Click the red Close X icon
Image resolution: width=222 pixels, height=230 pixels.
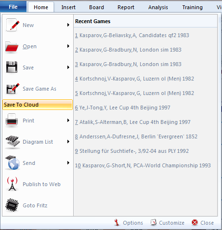pyautogui.click(x=195, y=223)
